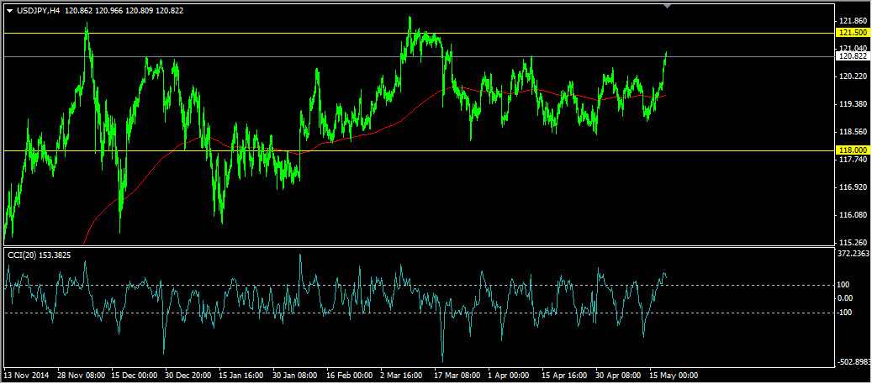Click the 119.380 price scale value
Screen dimensions: 872x384
click(x=854, y=104)
